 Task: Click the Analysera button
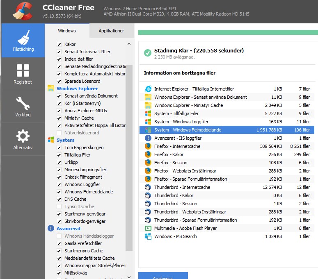click(x=163, y=276)
